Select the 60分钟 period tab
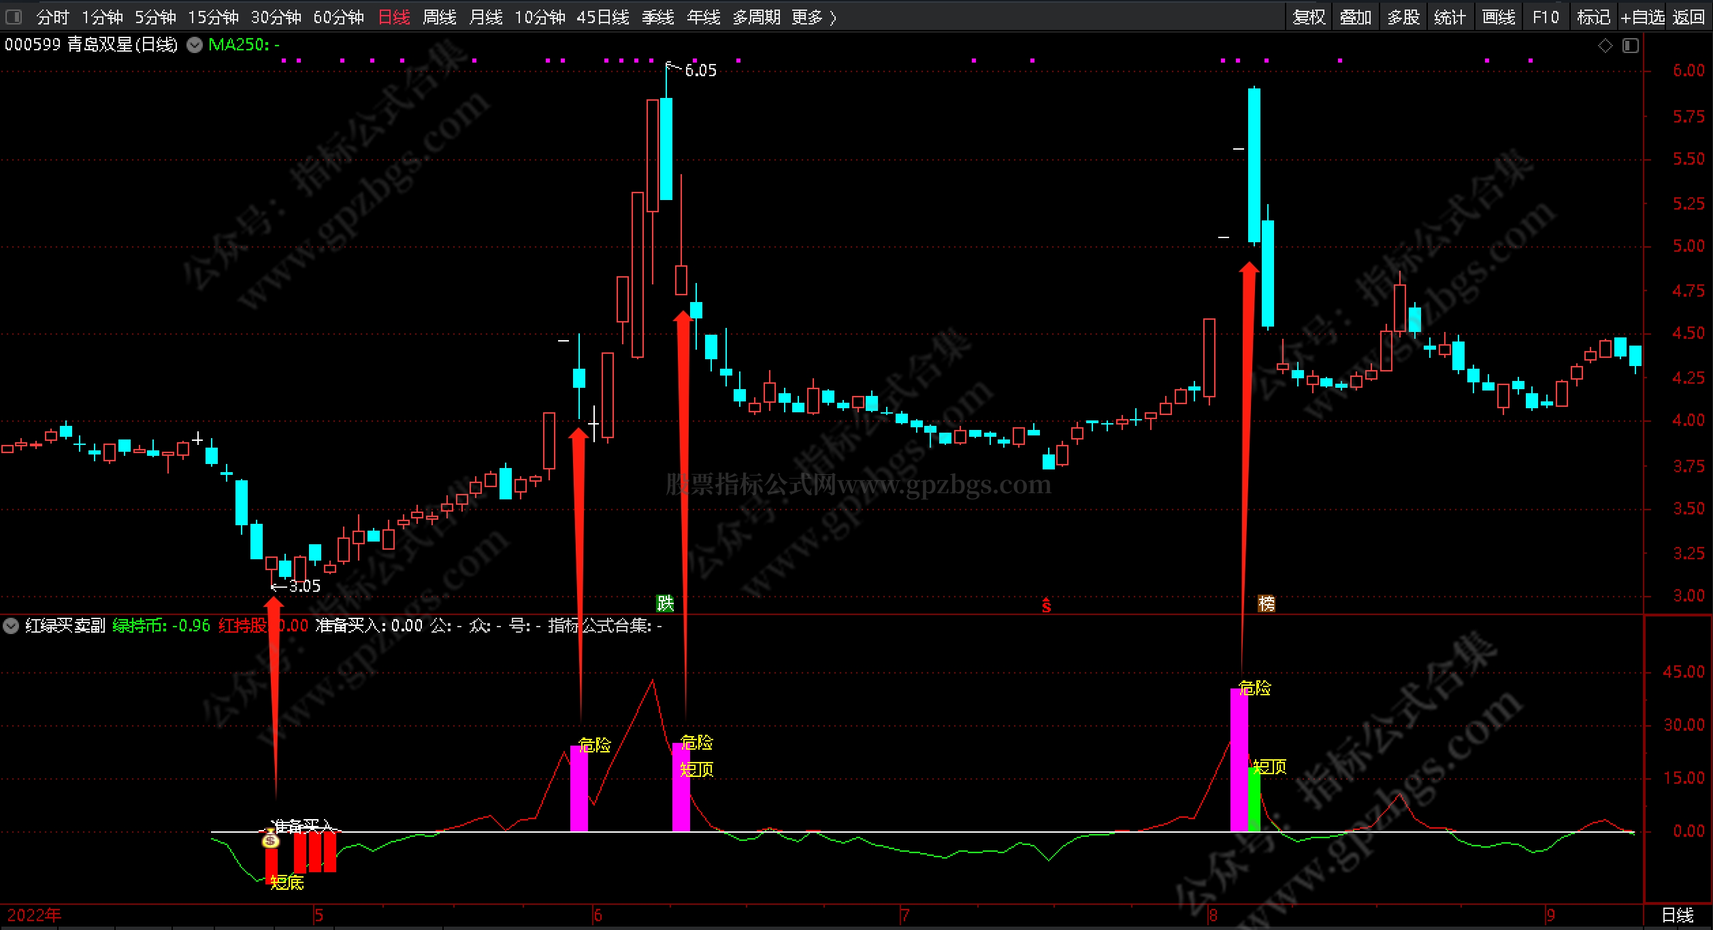The height and width of the screenshot is (930, 1713). tap(338, 17)
